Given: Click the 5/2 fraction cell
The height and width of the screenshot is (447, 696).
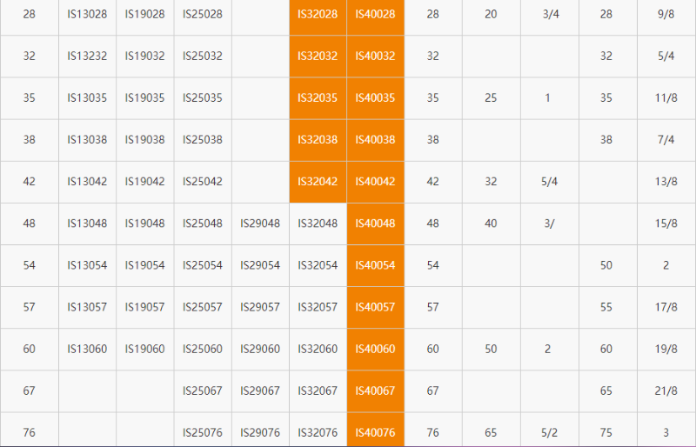Looking at the screenshot, I should coord(548,432).
